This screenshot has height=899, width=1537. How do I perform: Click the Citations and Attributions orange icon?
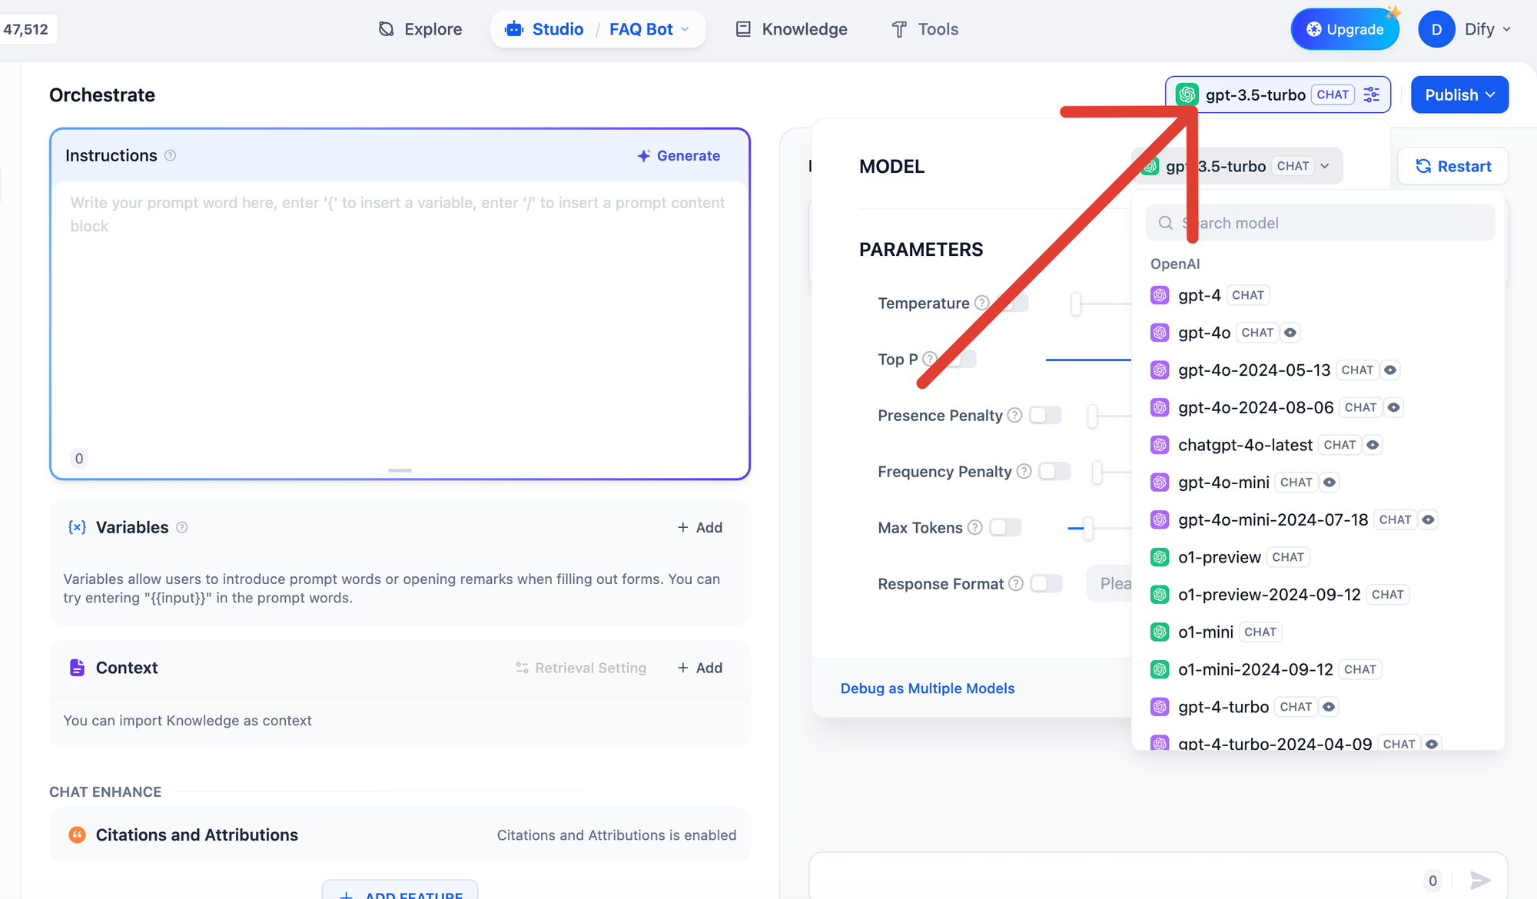tap(77, 835)
